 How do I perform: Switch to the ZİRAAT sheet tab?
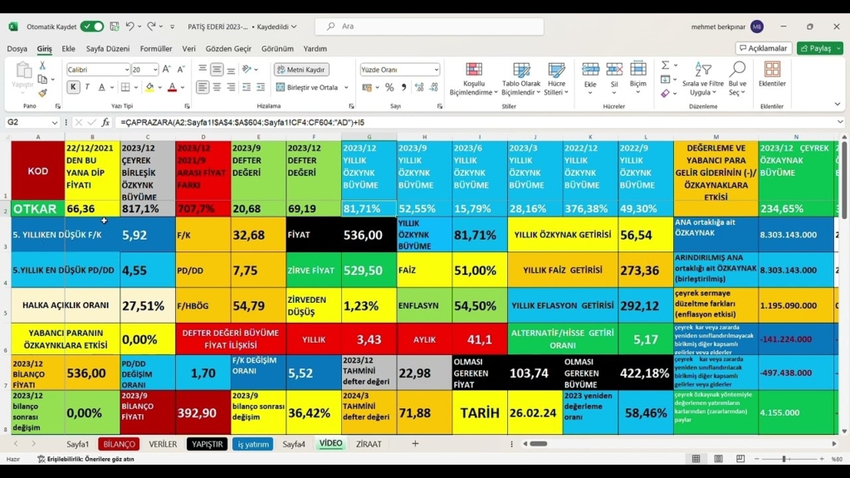(369, 444)
